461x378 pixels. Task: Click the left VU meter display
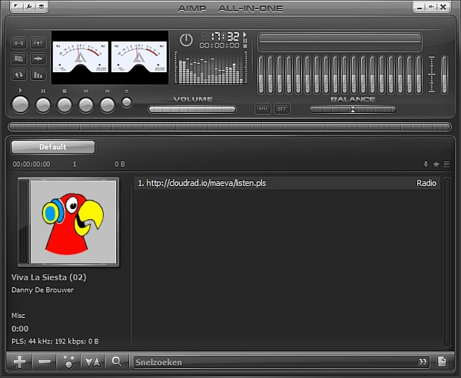tap(80, 57)
